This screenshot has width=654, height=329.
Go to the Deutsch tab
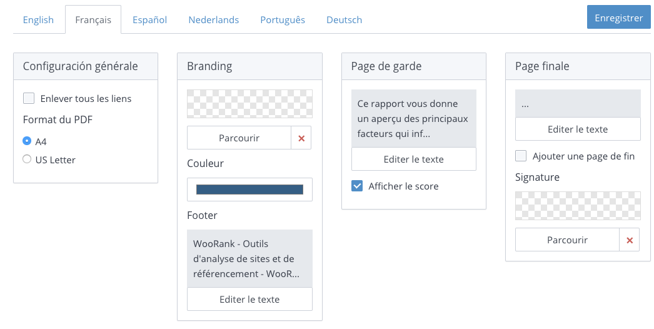pyautogui.click(x=344, y=20)
